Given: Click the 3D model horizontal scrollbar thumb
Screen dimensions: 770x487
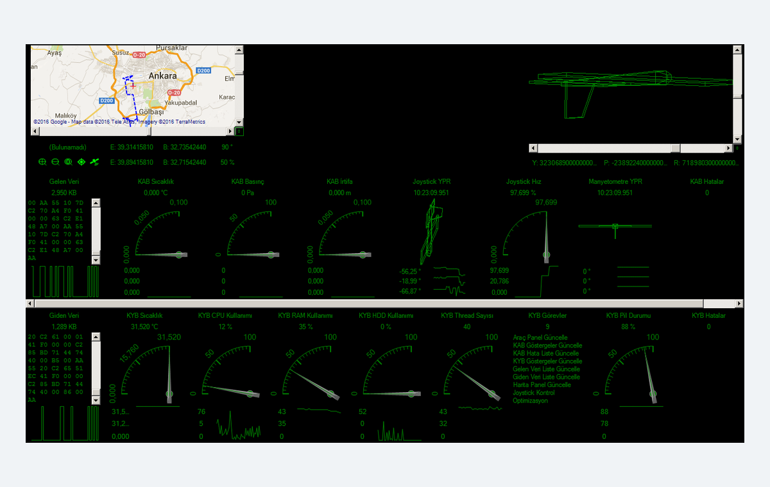Looking at the screenshot, I should tap(675, 148).
